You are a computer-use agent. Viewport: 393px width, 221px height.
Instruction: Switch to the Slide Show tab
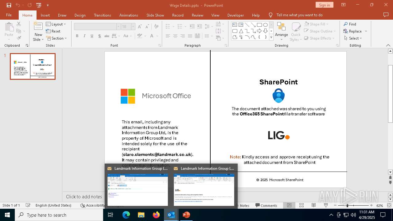pos(155,15)
